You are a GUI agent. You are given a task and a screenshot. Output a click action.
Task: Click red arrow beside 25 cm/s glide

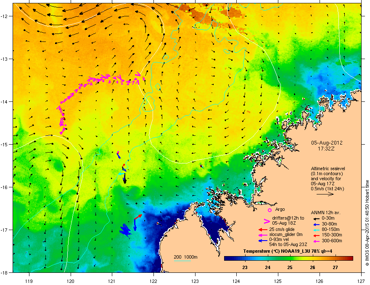pos(263,230)
